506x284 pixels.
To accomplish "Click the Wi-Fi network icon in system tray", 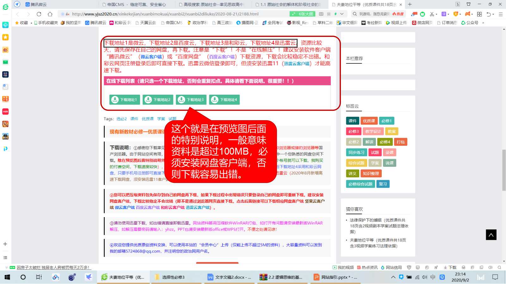I will coord(417,277).
